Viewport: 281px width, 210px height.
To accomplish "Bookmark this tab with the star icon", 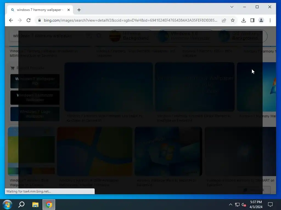I will coord(233,20).
